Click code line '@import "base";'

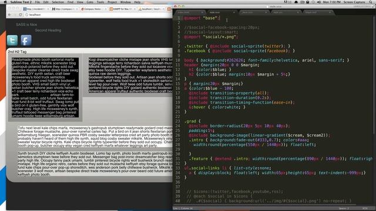coord(202,18)
